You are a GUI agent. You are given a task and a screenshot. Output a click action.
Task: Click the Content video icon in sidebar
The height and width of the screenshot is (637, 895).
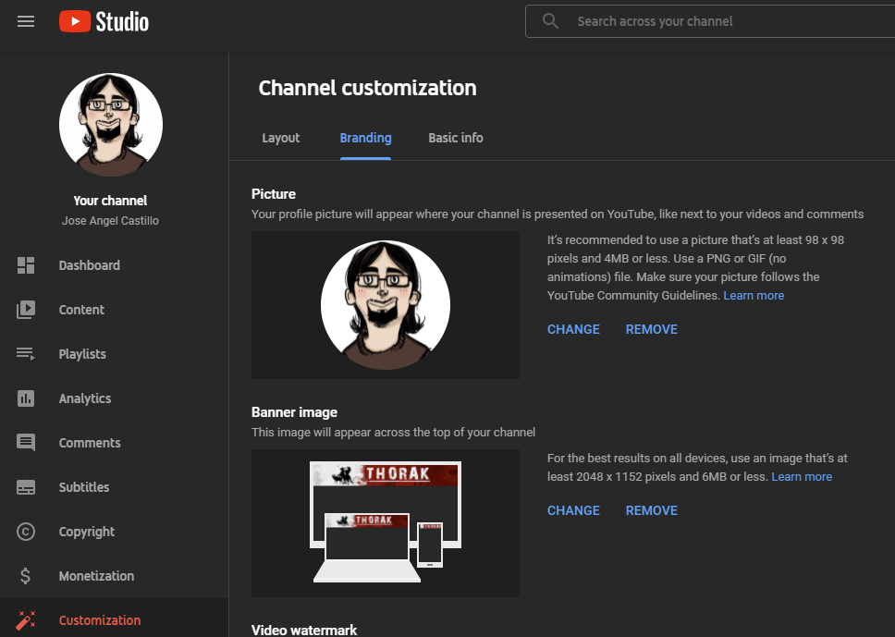pos(26,310)
